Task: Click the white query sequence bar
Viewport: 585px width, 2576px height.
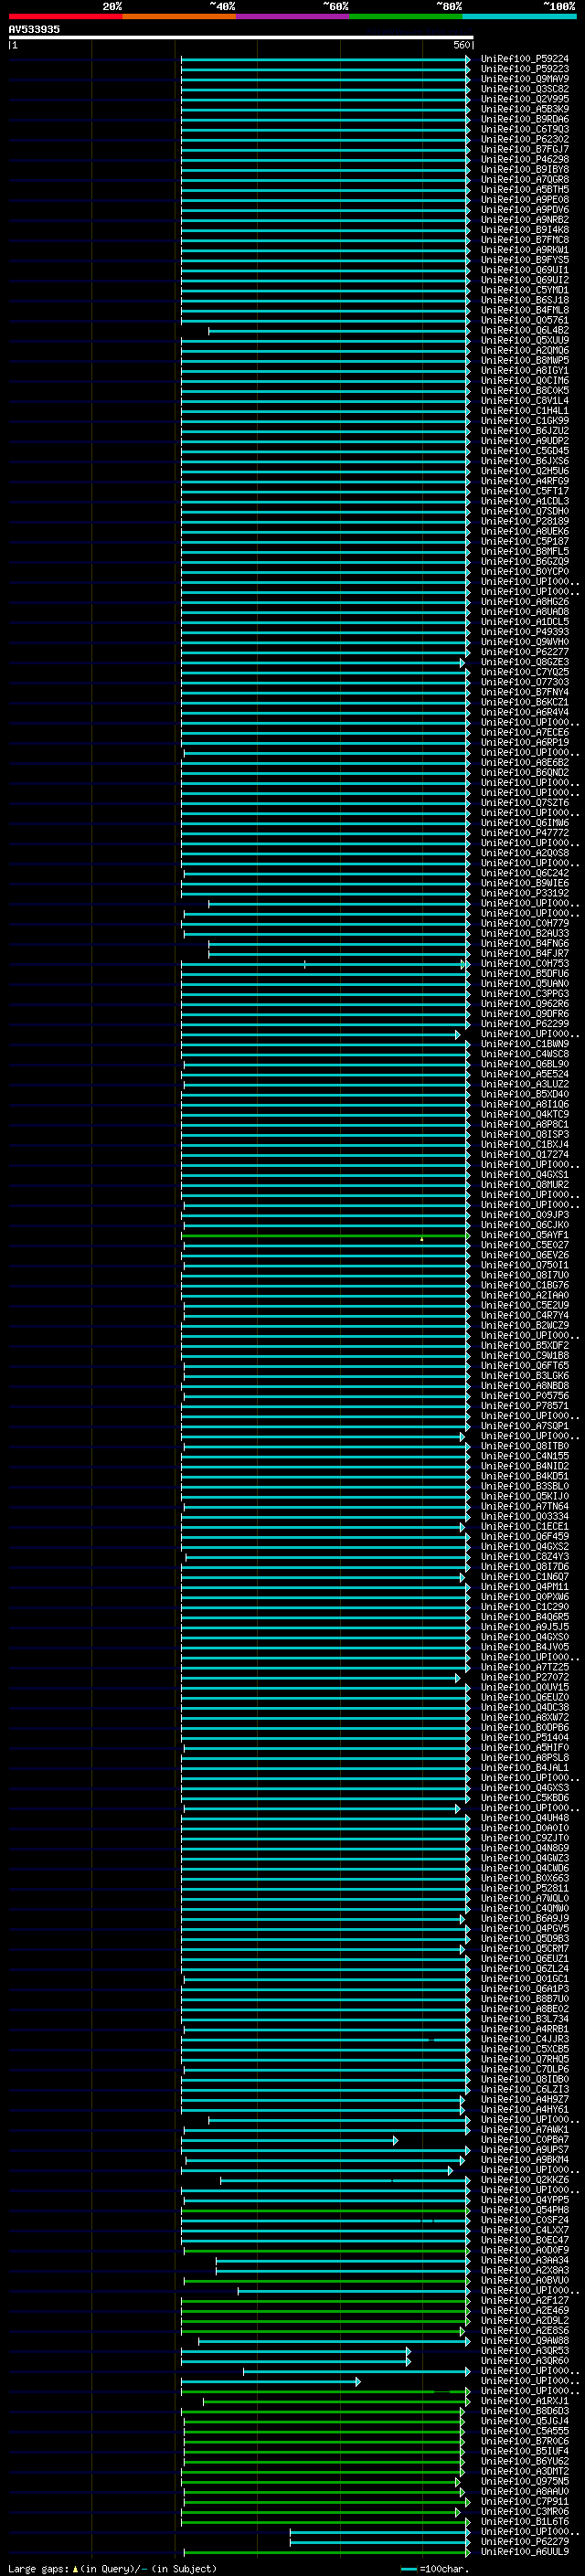Action: 241,37
